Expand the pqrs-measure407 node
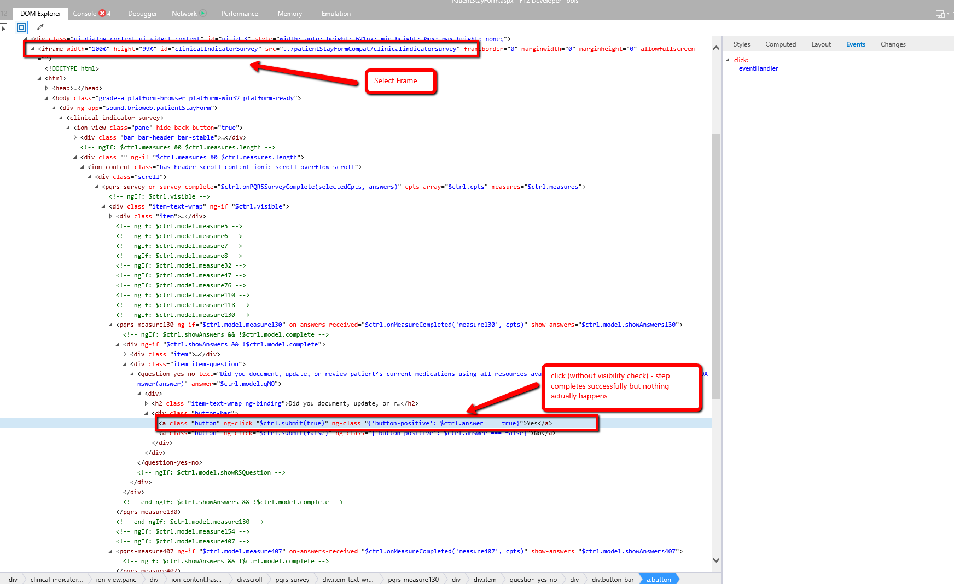 [110, 551]
